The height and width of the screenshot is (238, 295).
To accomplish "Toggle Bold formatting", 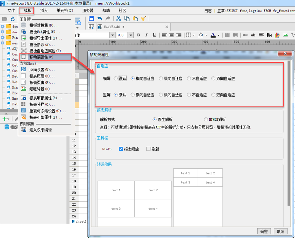I will click(139, 35).
